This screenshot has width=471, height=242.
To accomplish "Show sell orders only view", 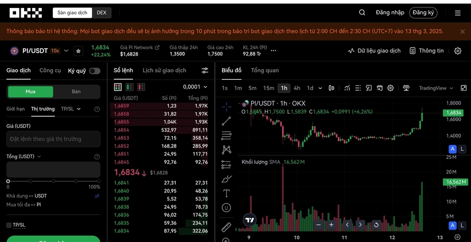I will click(x=141, y=87).
